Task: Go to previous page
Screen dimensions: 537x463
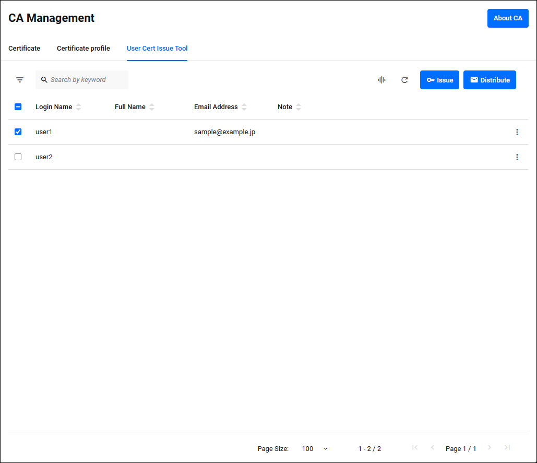Action: click(433, 447)
